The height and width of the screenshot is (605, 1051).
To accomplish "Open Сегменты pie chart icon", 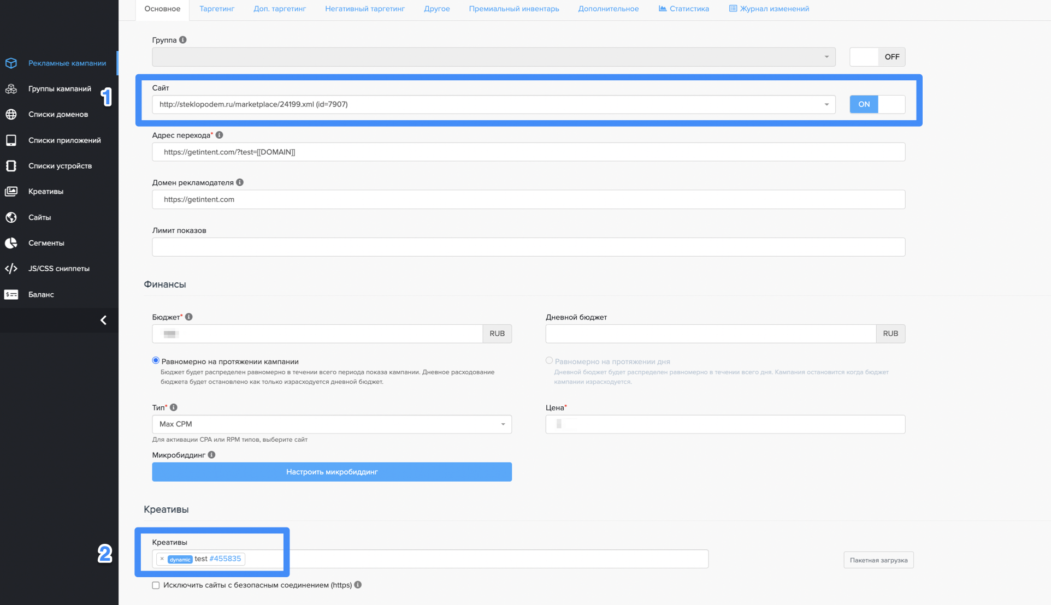I will (x=11, y=243).
